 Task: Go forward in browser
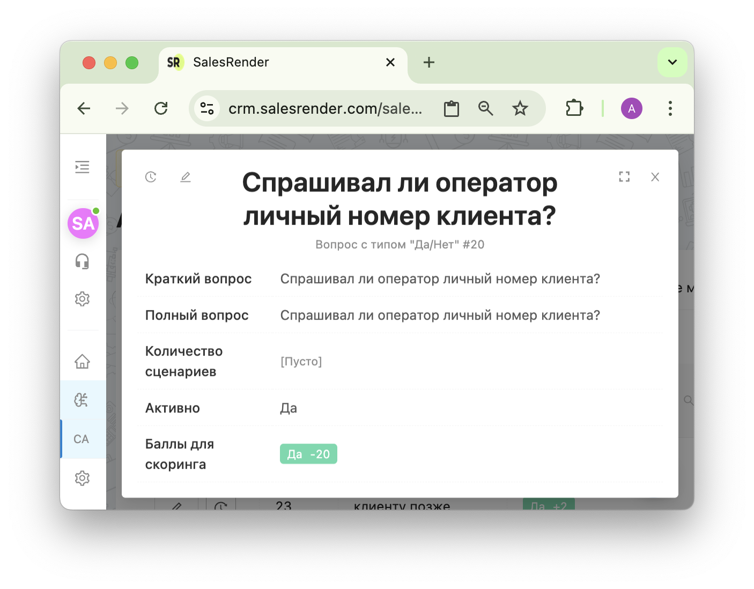[x=122, y=108]
